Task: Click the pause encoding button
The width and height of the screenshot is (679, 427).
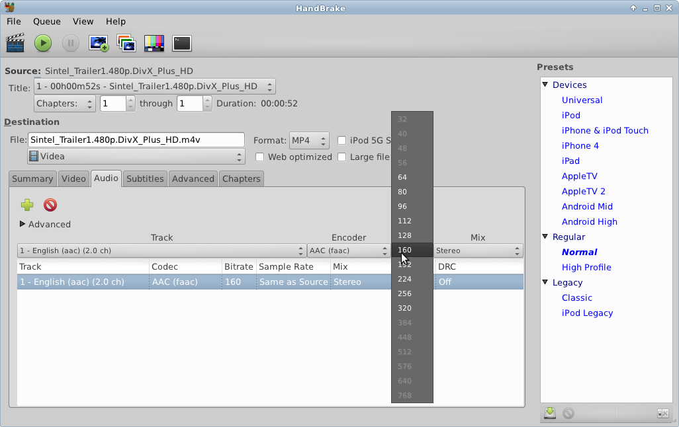Action: pyautogui.click(x=71, y=43)
